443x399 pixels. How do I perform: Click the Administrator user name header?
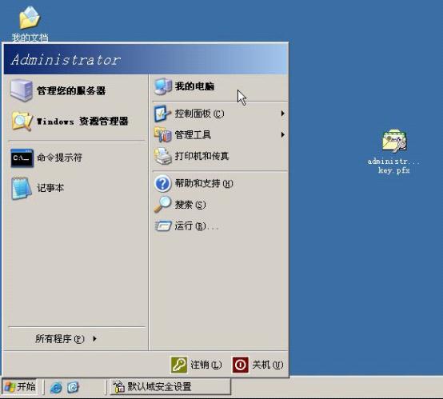pos(66,60)
